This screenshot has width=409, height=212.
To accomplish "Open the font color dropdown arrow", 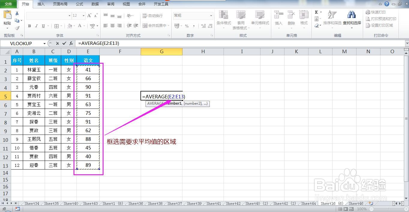I will [x=85, y=26].
